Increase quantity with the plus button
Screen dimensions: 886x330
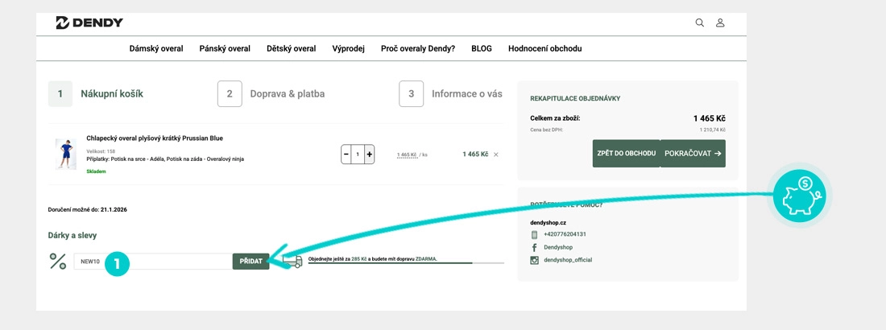[369, 155]
